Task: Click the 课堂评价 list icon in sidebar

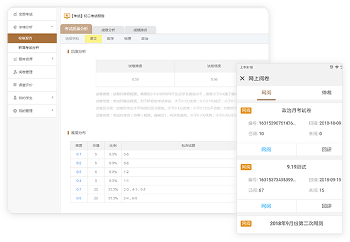Action: coord(15,85)
